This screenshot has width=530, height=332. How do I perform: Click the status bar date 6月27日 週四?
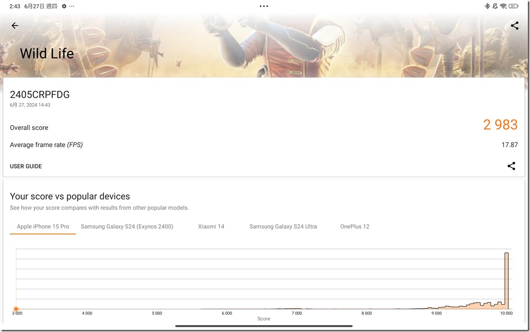click(x=41, y=6)
